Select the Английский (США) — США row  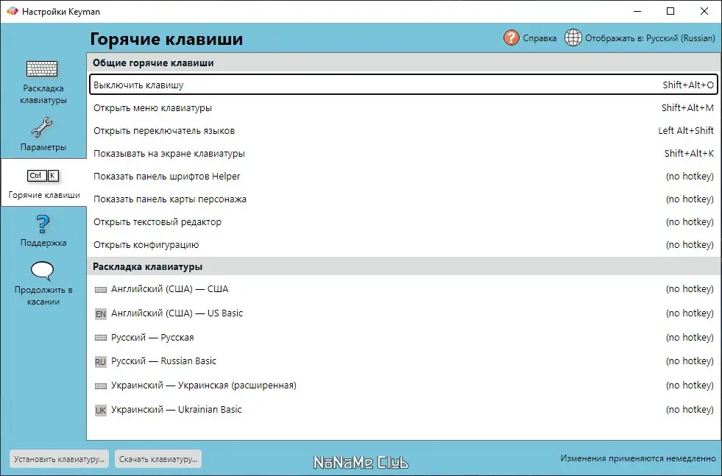[x=403, y=289]
